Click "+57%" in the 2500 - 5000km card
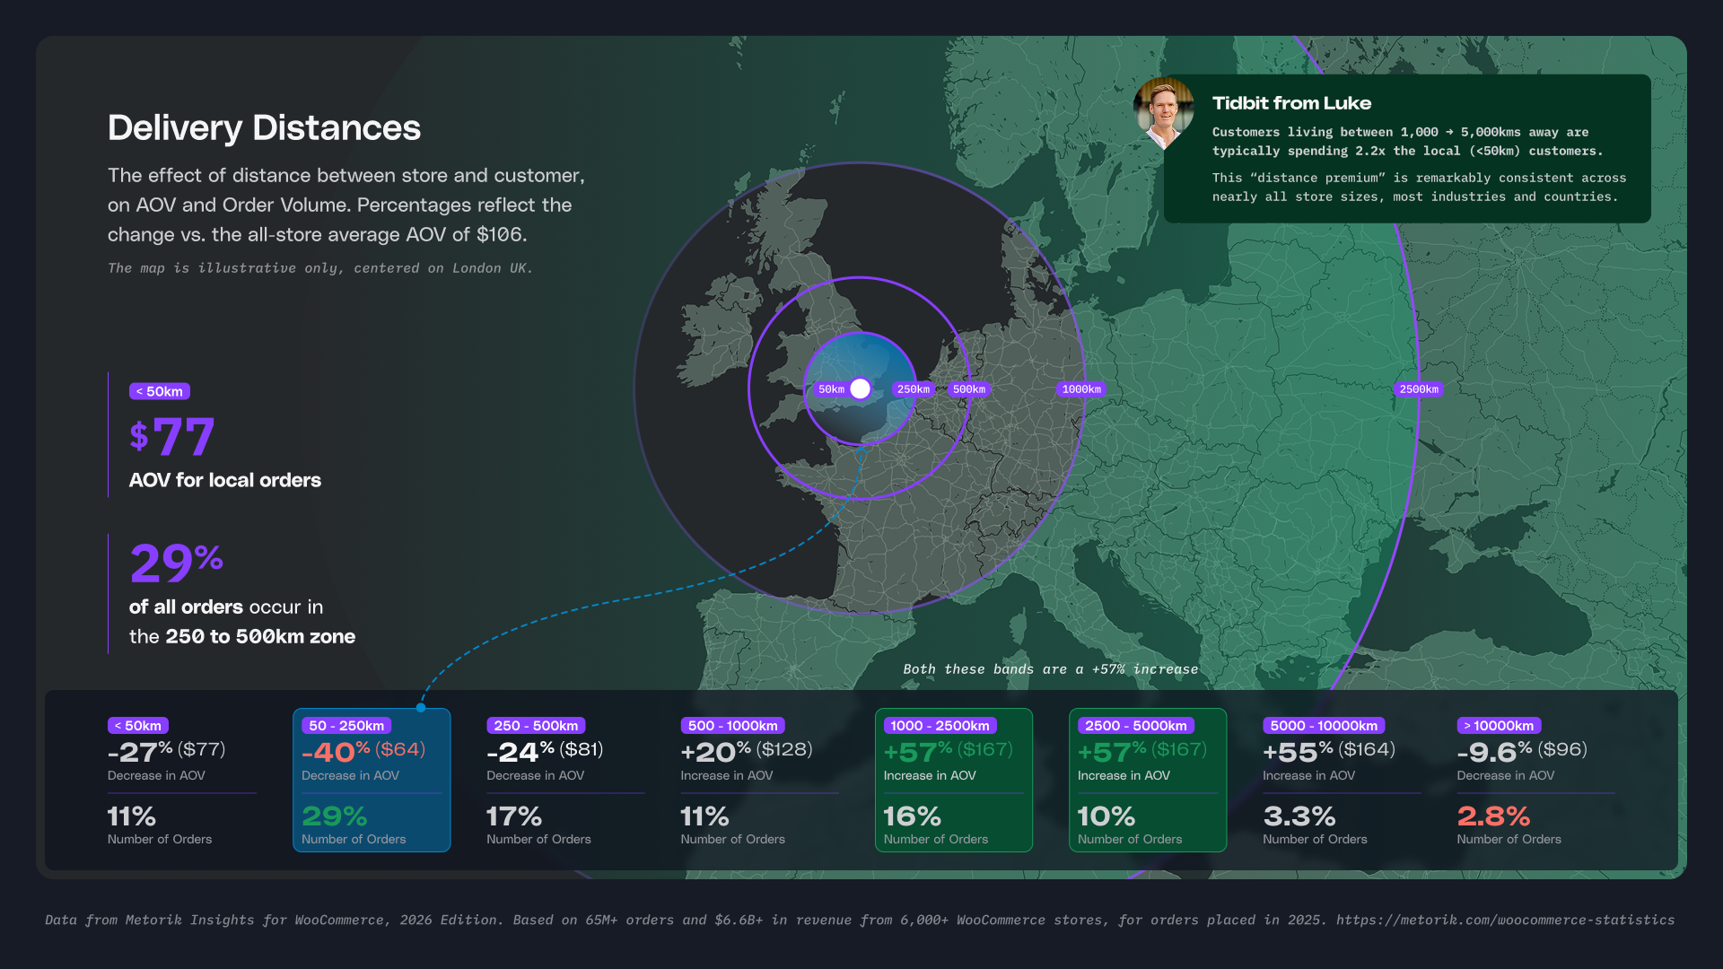The image size is (1723, 969). click(1111, 751)
